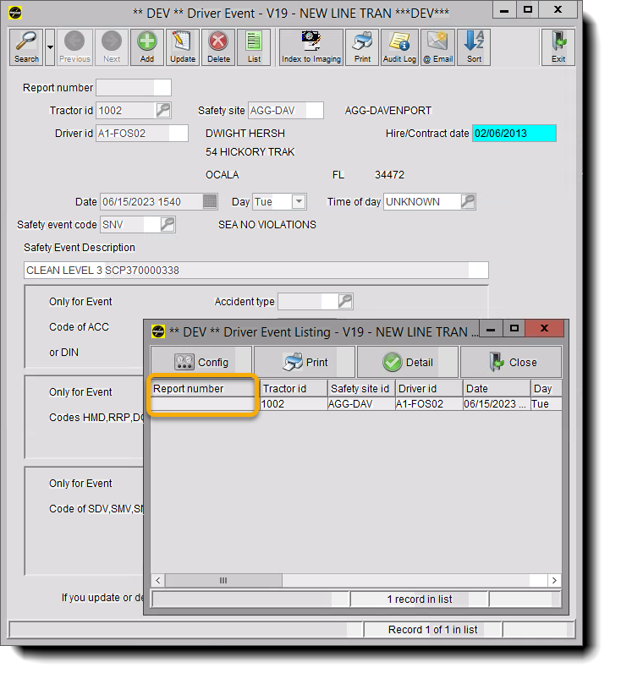Click the Hire/Contract date cyan field
This screenshot has width=632, height=695.
(514, 133)
